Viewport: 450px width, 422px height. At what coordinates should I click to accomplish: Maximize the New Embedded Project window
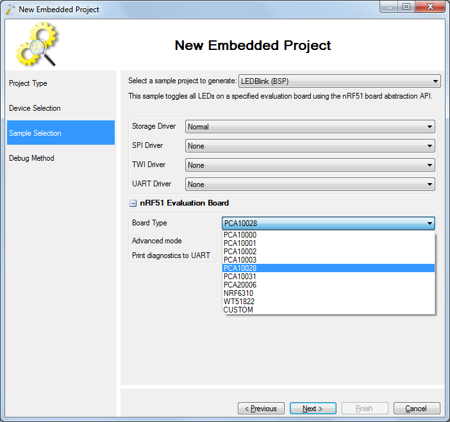coord(406,6)
